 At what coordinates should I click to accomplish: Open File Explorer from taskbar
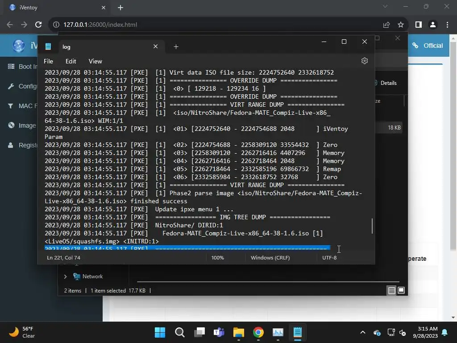(x=239, y=332)
